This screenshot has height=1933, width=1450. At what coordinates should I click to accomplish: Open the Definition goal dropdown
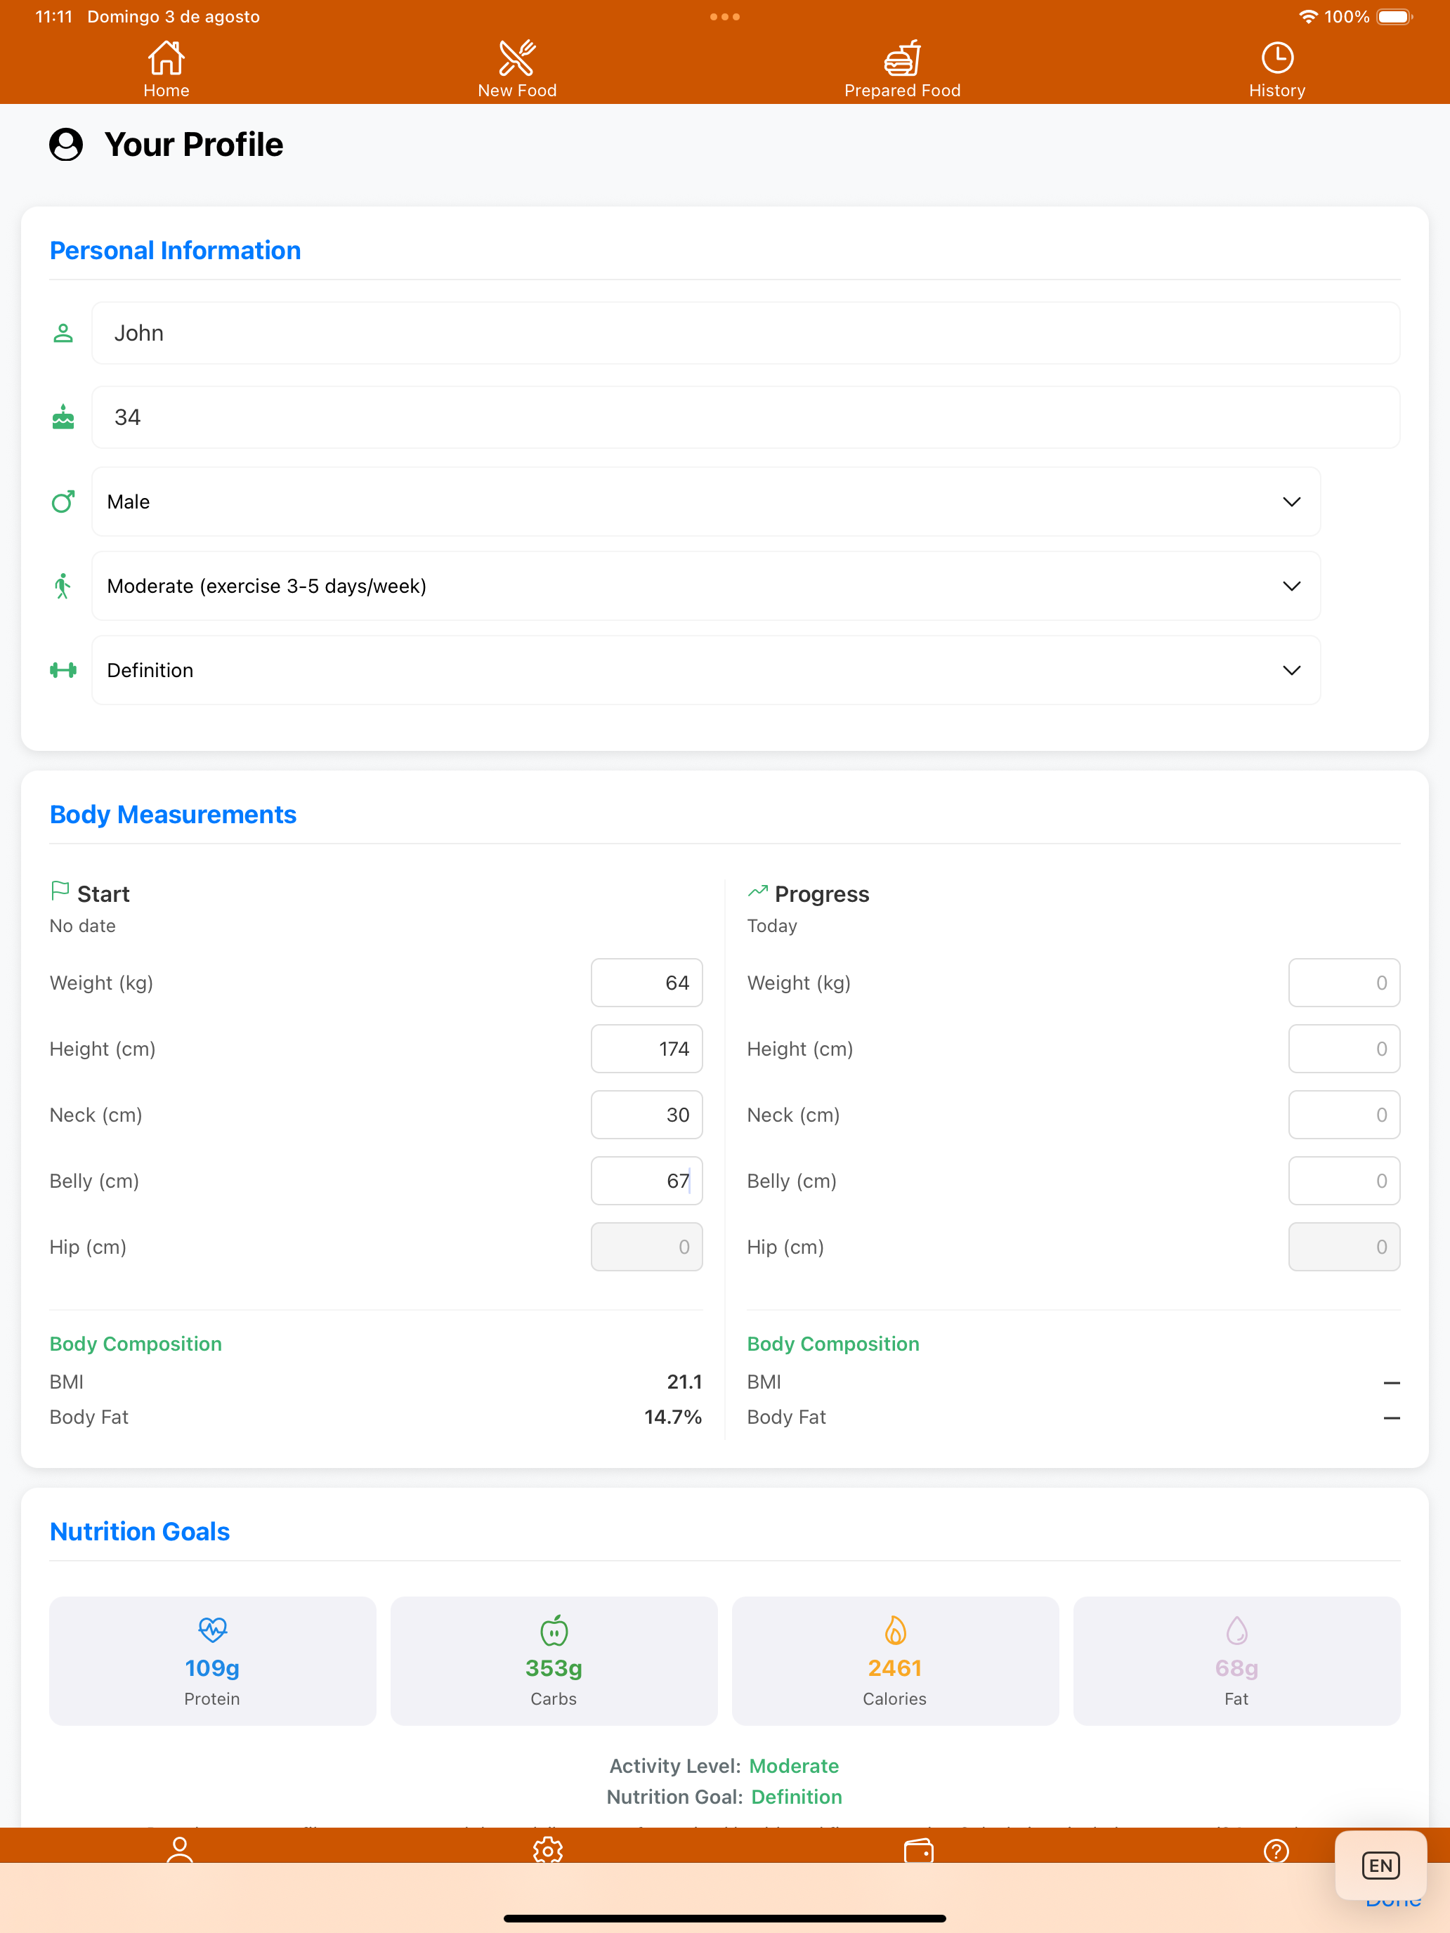[706, 670]
